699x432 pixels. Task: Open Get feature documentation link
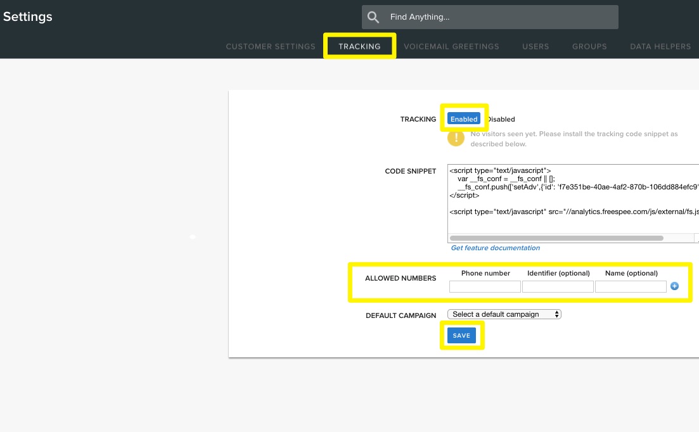point(496,248)
